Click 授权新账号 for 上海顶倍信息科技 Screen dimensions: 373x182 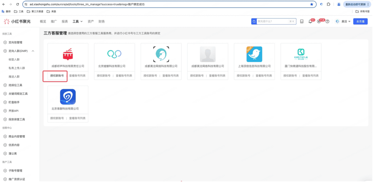pos(244,76)
